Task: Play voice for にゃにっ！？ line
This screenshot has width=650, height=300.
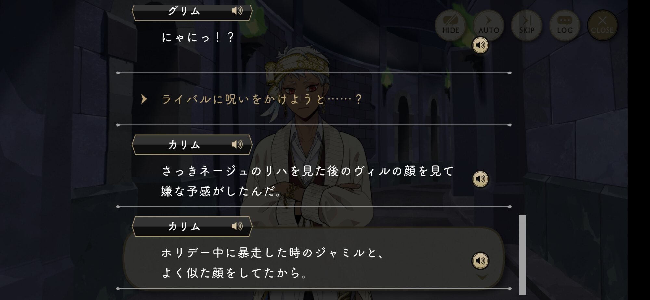Action: pyautogui.click(x=480, y=45)
